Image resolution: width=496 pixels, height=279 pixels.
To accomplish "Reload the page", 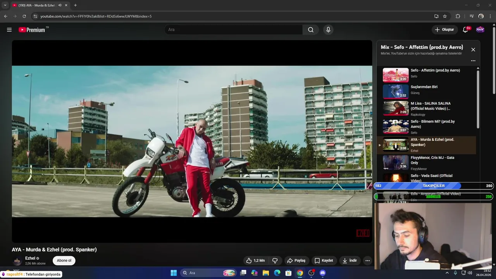I will 24,16.
